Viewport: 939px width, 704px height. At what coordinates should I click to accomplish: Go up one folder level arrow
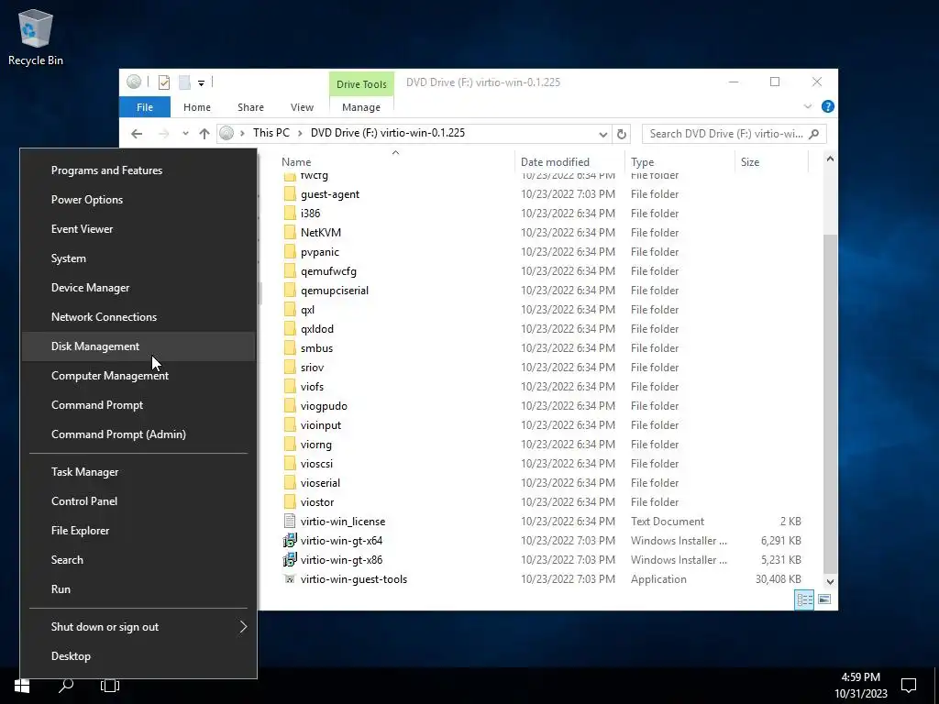204,134
